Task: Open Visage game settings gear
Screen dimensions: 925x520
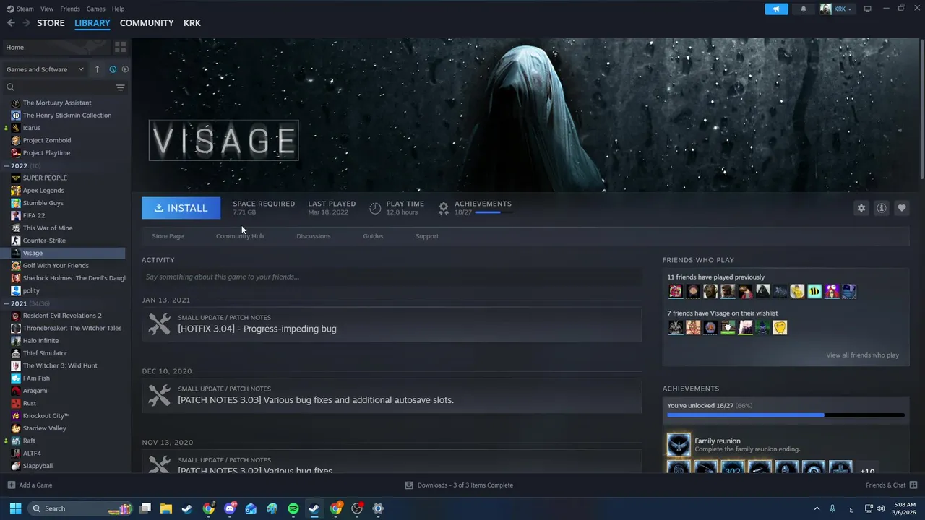Action: click(x=861, y=208)
